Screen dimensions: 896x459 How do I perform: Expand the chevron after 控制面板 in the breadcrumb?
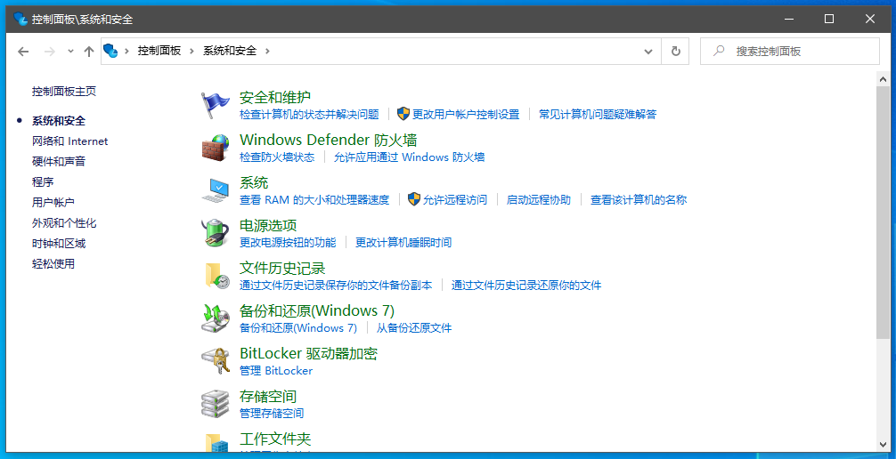(x=191, y=51)
